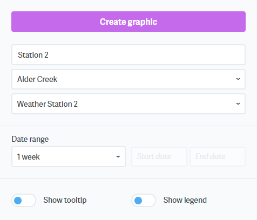Expand the Alder Creek chevron arrow
257x220 pixels.
pyautogui.click(x=238, y=79)
